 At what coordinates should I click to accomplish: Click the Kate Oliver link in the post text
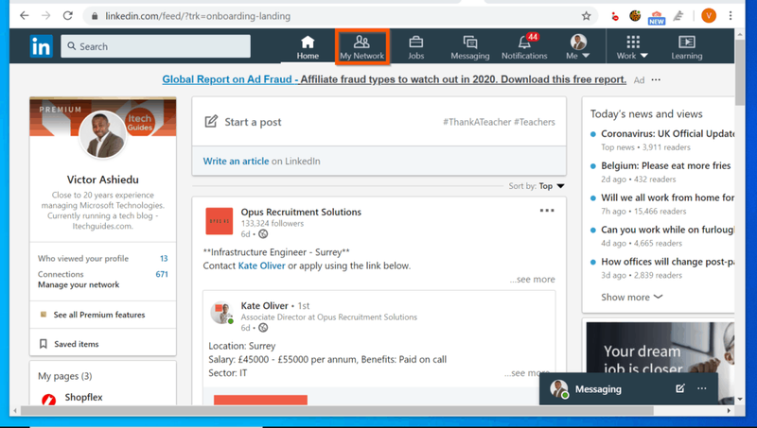click(262, 265)
